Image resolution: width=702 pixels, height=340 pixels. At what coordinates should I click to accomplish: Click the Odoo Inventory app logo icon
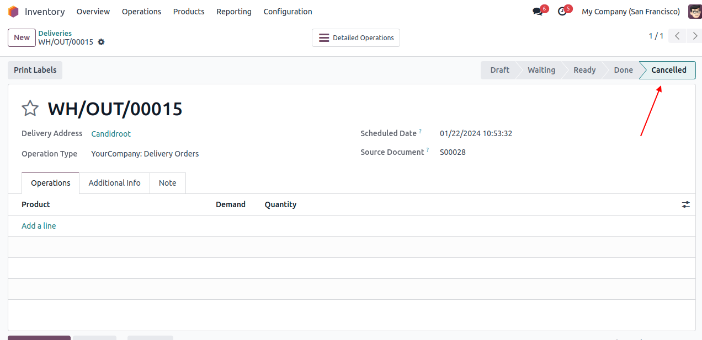point(13,12)
